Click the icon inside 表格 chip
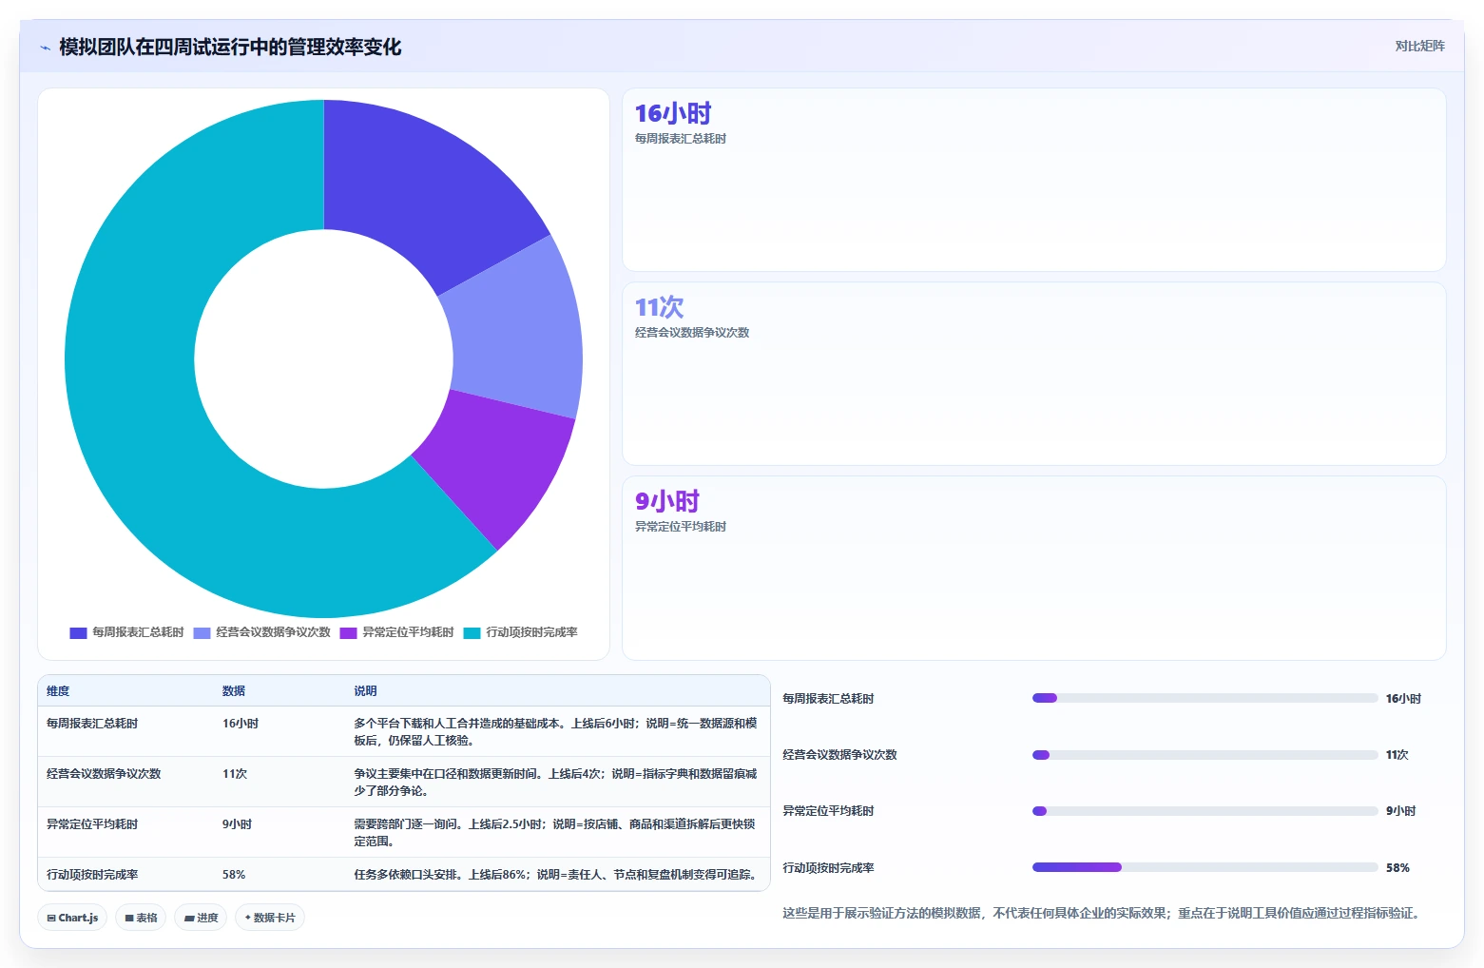Viewport: 1484px width, 968px height. click(129, 919)
